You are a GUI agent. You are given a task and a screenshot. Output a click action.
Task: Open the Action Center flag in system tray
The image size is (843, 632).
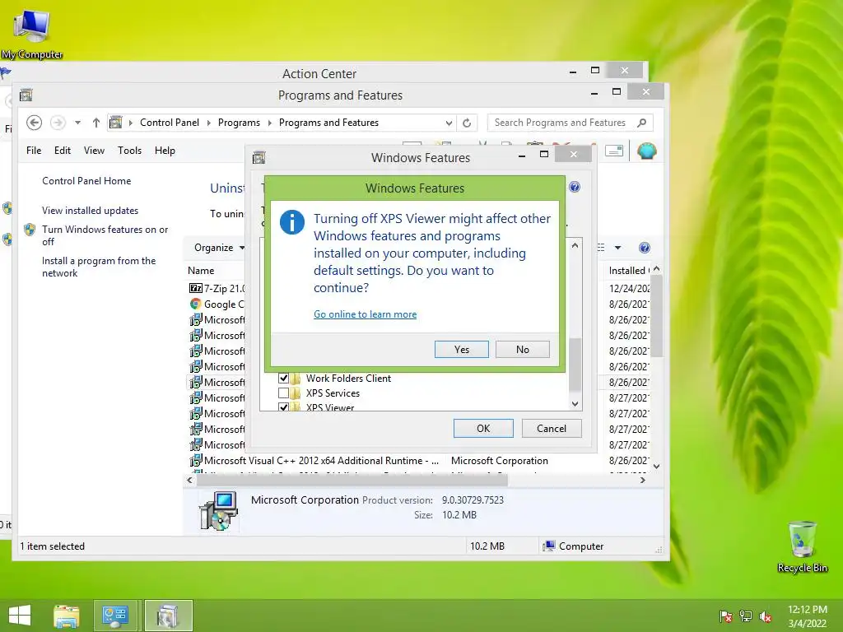tap(726, 616)
